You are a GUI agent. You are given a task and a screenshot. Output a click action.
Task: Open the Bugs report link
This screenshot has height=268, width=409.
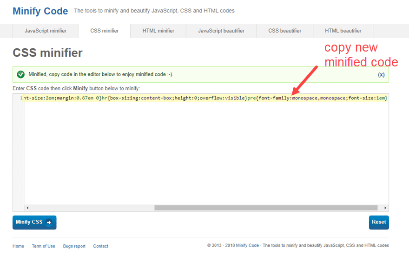74,246
